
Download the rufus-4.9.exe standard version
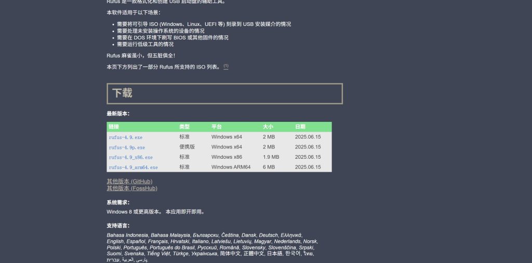coord(125,137)
